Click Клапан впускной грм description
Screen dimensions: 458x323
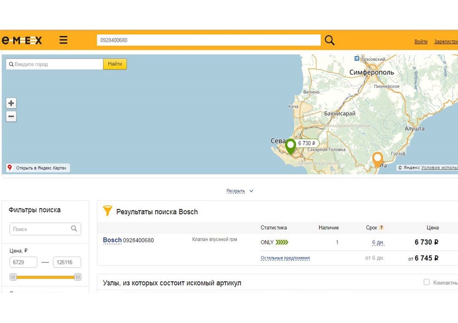(214, 239)
